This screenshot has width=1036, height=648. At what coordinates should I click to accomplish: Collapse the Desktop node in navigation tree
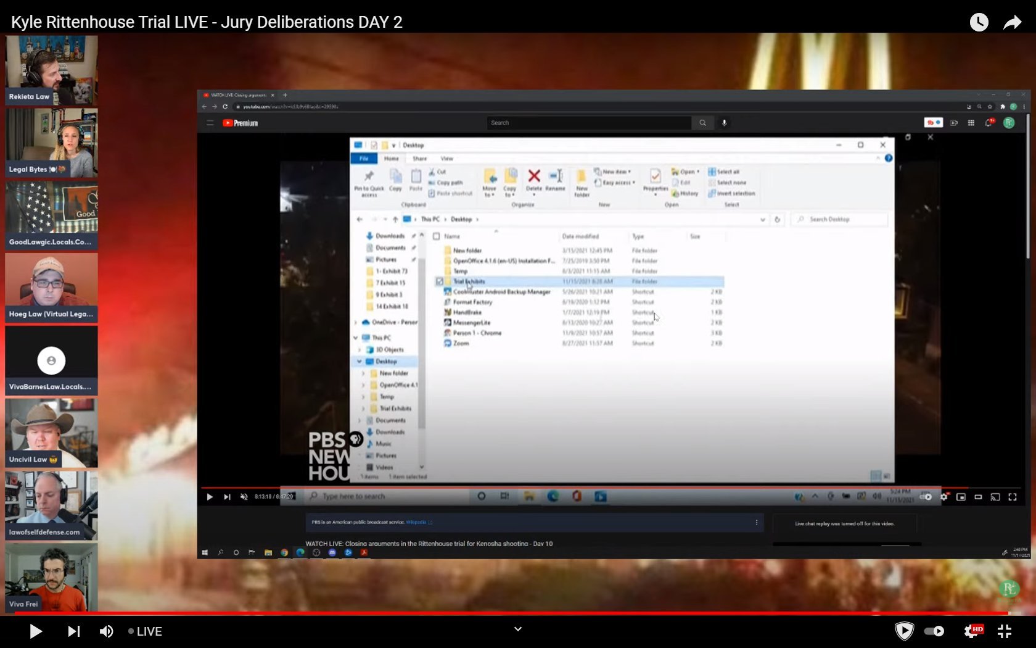pyautogui.click(x=360, y=362)
